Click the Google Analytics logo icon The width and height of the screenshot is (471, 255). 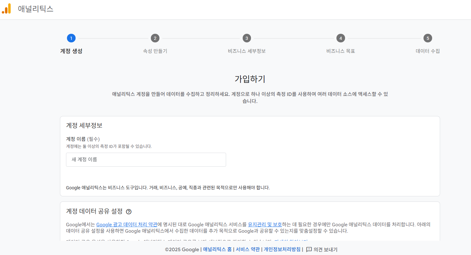[6, 9]
